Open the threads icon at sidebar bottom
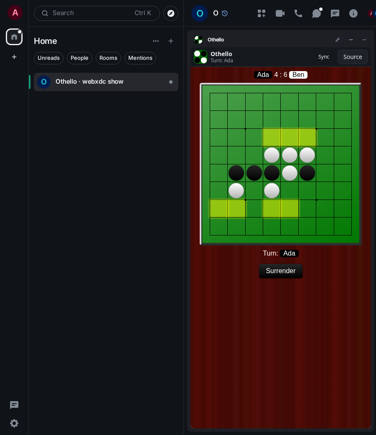Image resolution: width=376 pixels, height=435 pixels. point(14,405)
